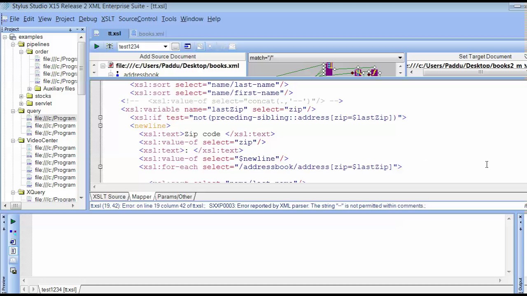Click Set Target Document button
Viewport: 527px width, 296px height.
coord(485,57)
